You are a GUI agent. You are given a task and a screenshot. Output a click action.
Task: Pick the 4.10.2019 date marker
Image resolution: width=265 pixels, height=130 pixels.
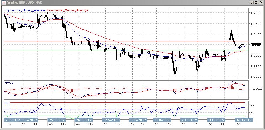coord(243,120)
